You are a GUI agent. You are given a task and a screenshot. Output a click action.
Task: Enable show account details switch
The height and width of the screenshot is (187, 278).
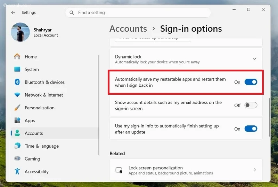pyautogui.click(x=251, y=105)
